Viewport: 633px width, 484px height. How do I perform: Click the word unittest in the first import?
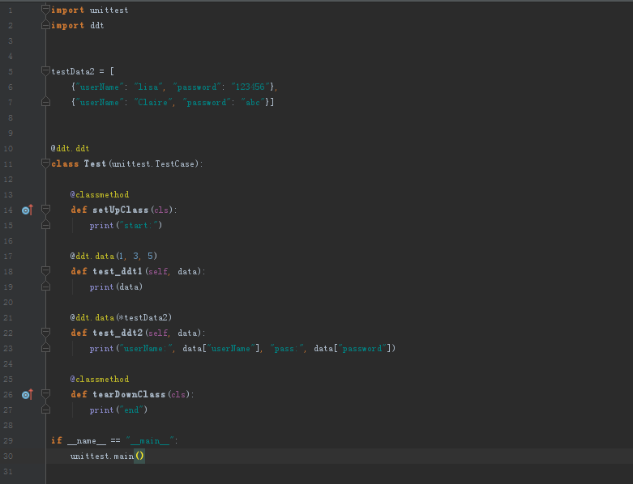(109, 10)
